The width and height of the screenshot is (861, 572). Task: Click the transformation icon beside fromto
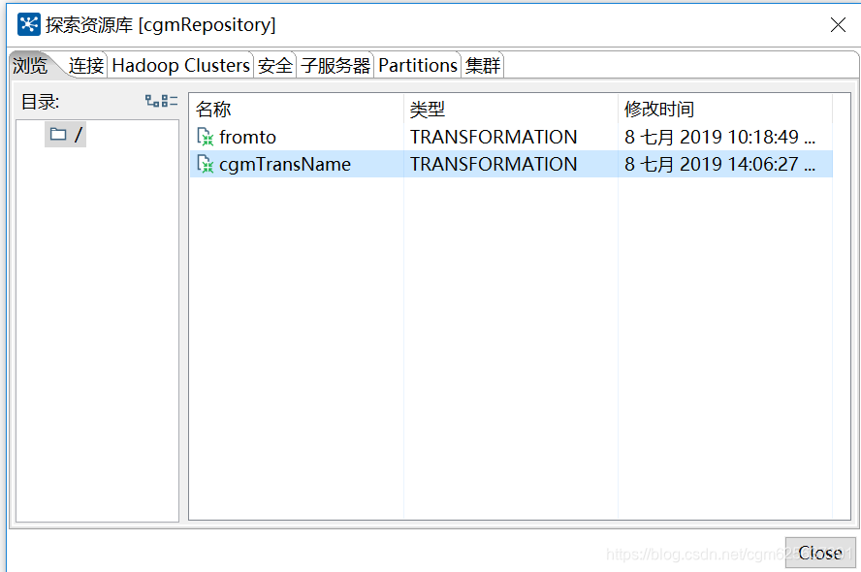(x=206, y=137)
